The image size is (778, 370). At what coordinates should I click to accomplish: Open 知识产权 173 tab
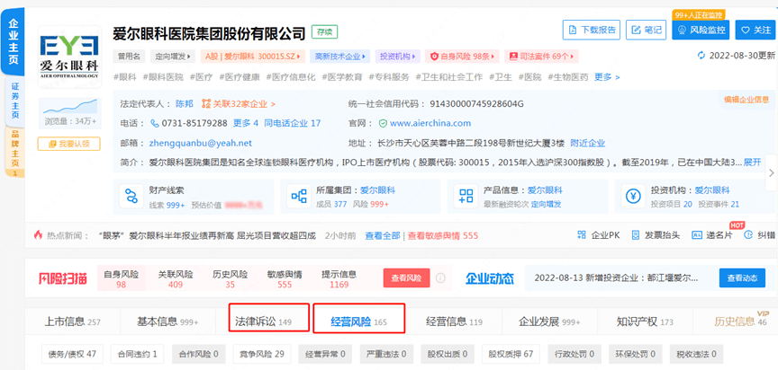click(x=645, y=322)
